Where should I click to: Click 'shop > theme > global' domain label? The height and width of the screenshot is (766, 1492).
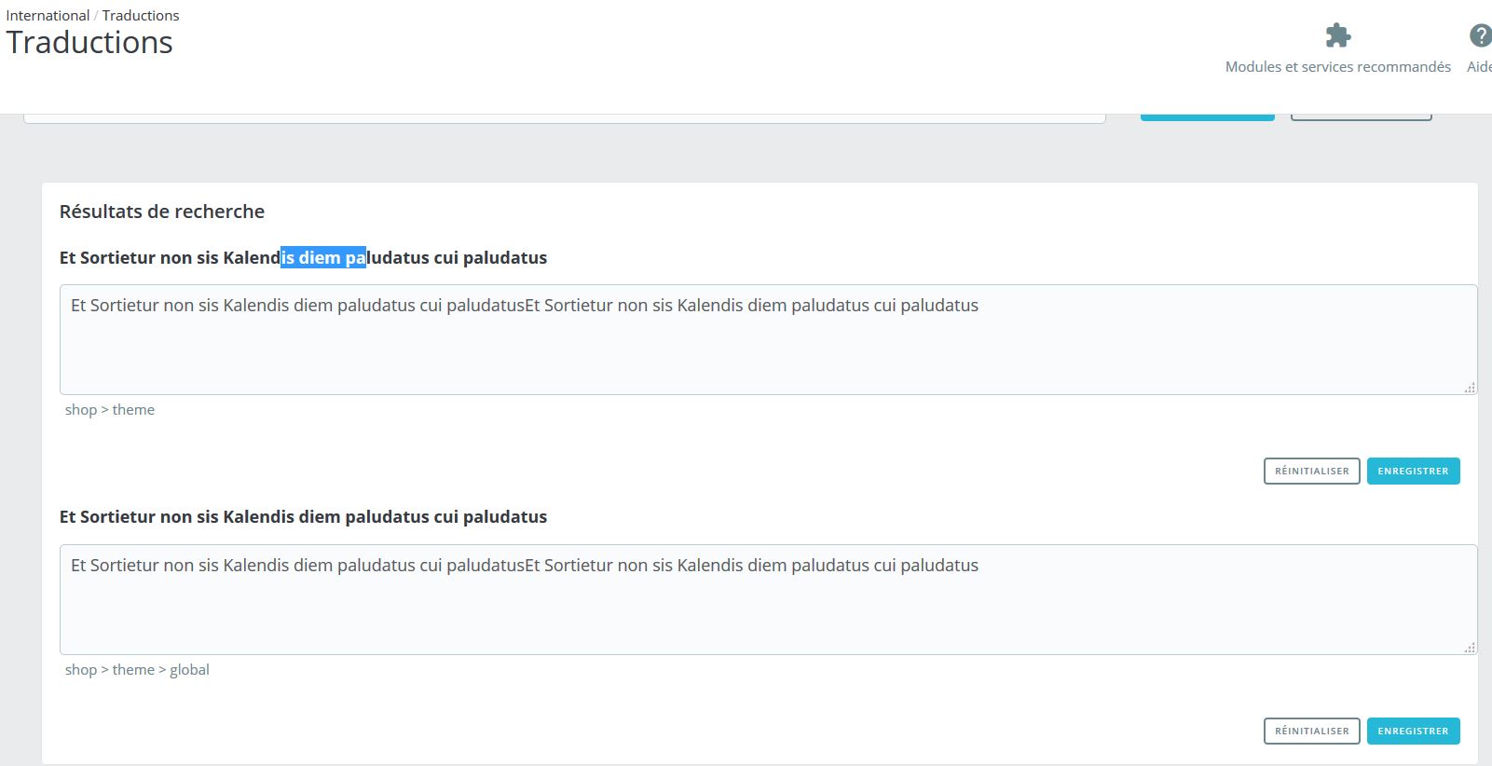pyautogui.click(x=137, y=670)
